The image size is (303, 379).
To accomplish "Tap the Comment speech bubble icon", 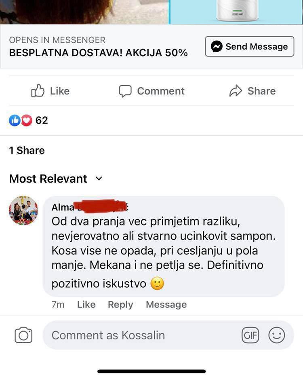I will tap(125, 91).
